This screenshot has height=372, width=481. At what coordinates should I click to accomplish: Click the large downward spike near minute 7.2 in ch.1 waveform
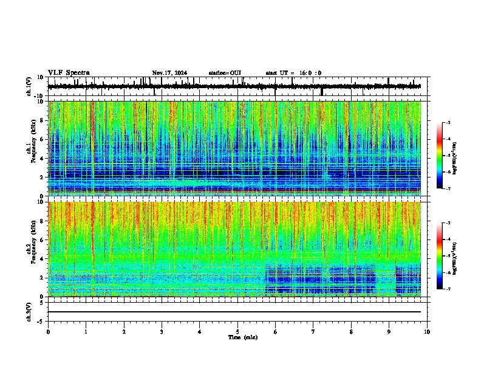[x=322, y=91]
